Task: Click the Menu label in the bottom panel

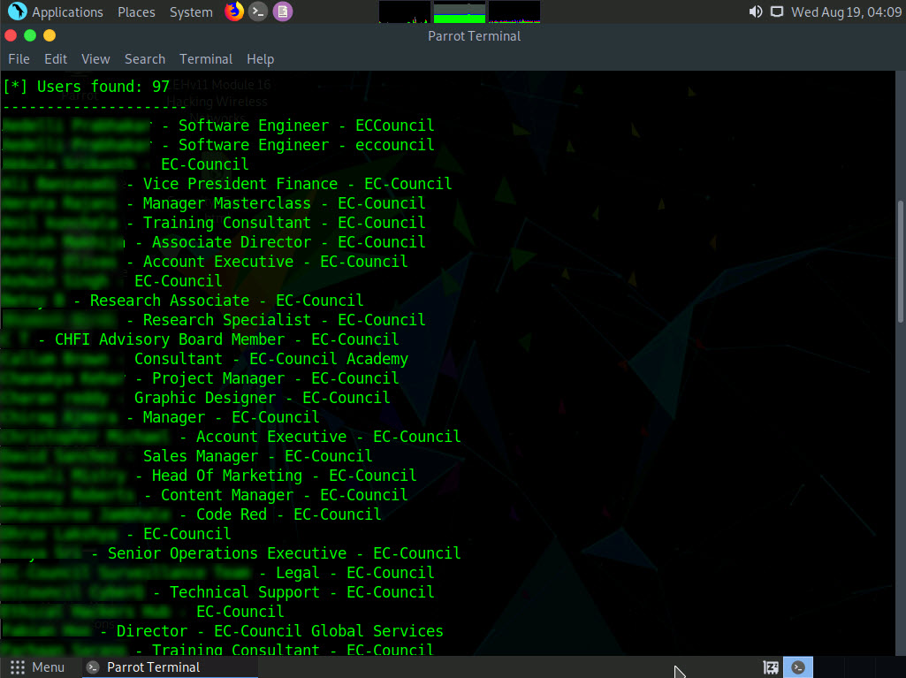Action: (x=48, y=667)
